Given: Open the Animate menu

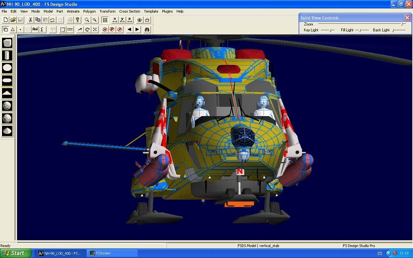Looking at the screenshot, I should [x=73, y=11].
